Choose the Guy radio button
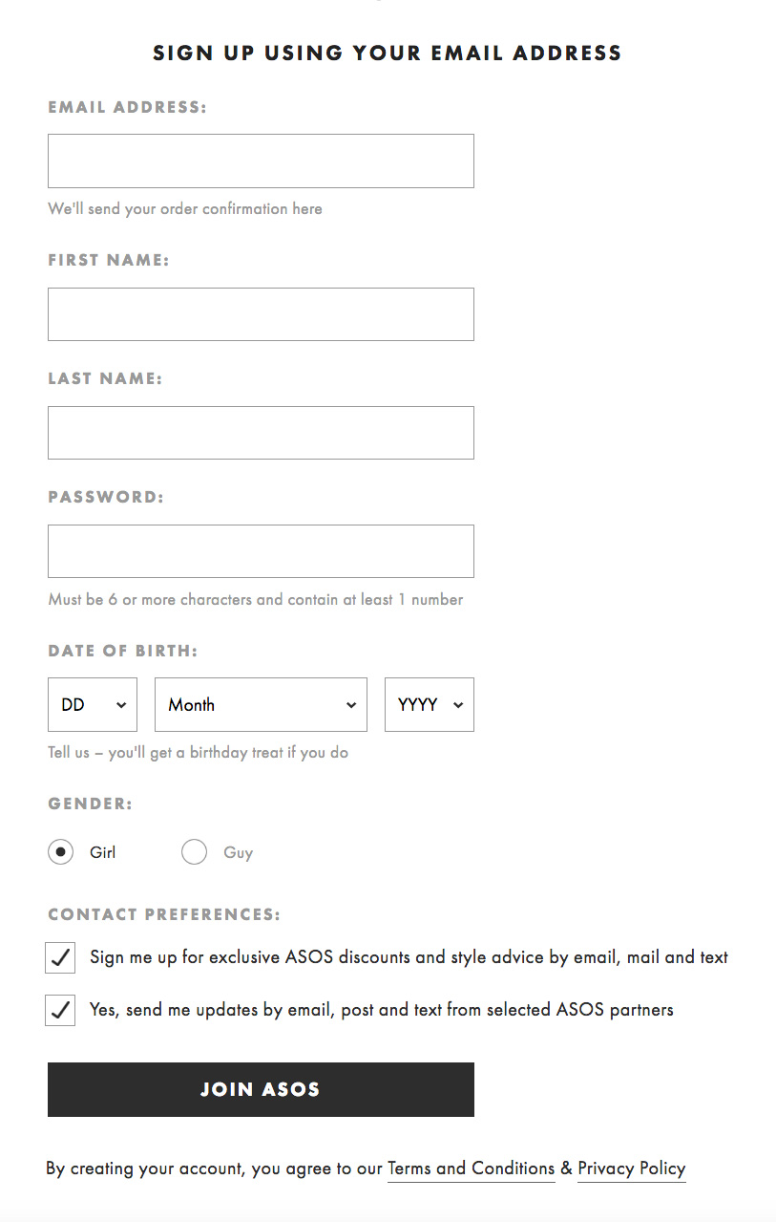776x1222 pixels. pos(194,852)
